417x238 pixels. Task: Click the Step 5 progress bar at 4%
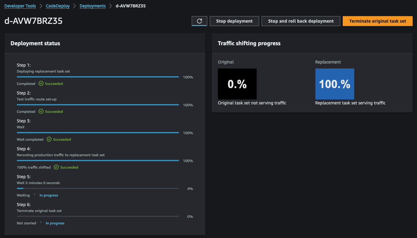(x=98, y=188)
